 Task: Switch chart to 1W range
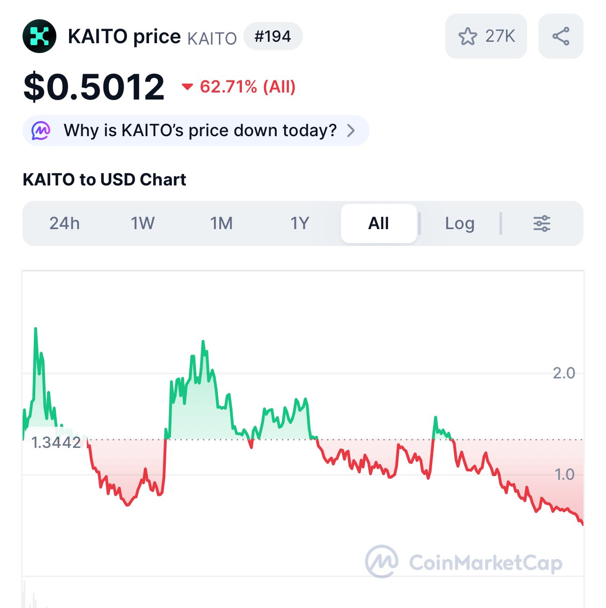(x=143, y=223)
